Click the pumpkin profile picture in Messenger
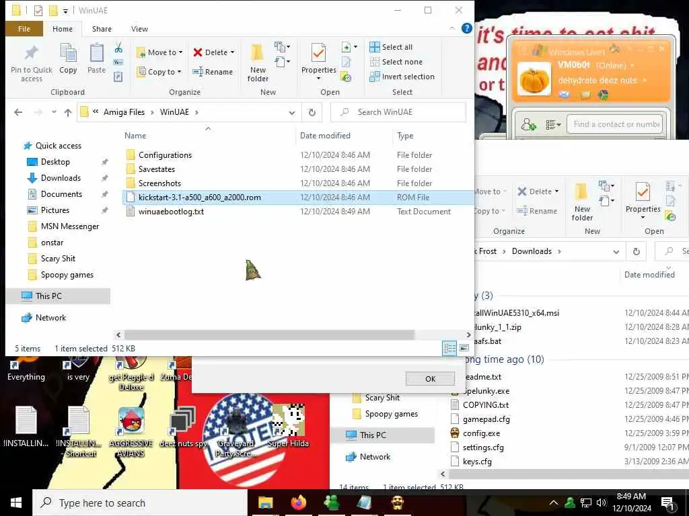The image size is (689, 516). (x=534, y=79)
